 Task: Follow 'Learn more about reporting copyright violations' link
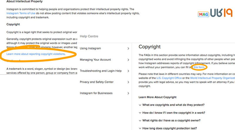(36, 54)
